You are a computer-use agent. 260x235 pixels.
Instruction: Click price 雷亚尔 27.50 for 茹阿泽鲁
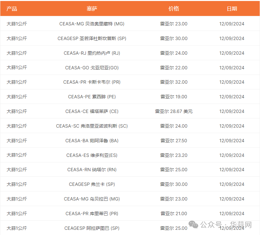pos(174,141)
